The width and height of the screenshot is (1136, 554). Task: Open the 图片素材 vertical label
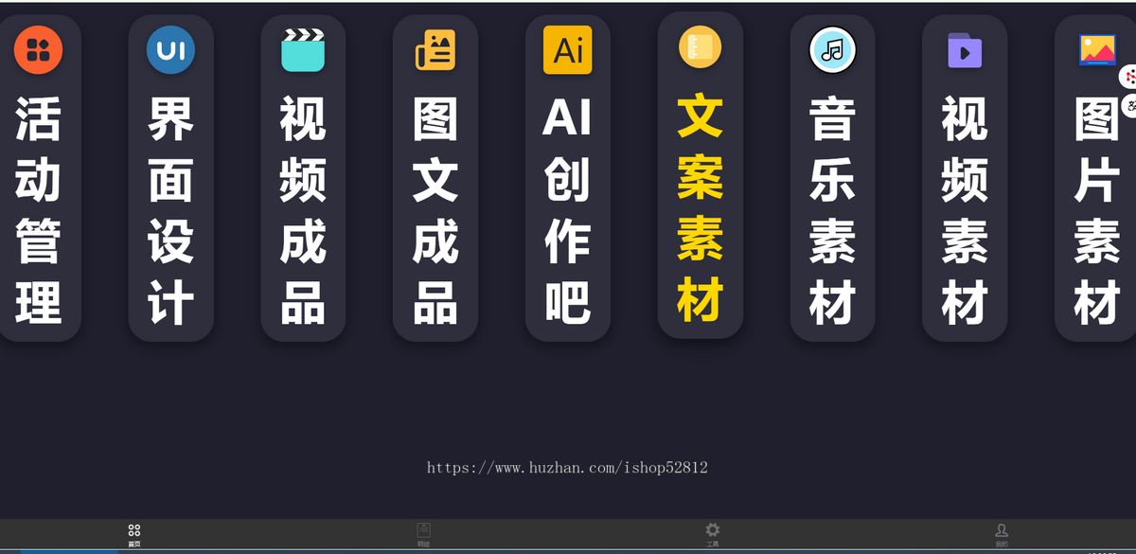pyautogui.click(x=1098, y=210)
